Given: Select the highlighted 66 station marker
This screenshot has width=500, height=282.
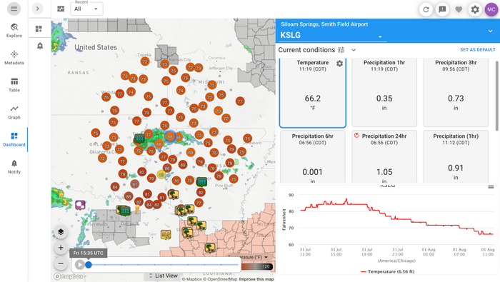Looking at the screenshot, I should pos(170,136).
